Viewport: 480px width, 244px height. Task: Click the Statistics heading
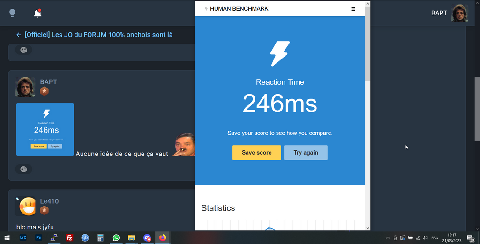click(218, 208)
